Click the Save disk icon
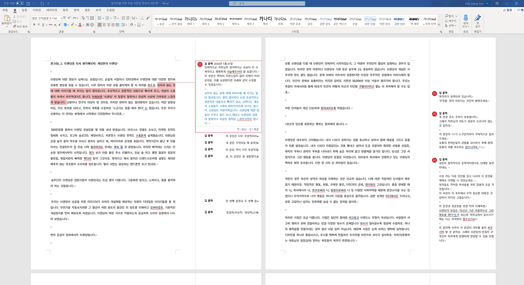 (x=27, y=3)
